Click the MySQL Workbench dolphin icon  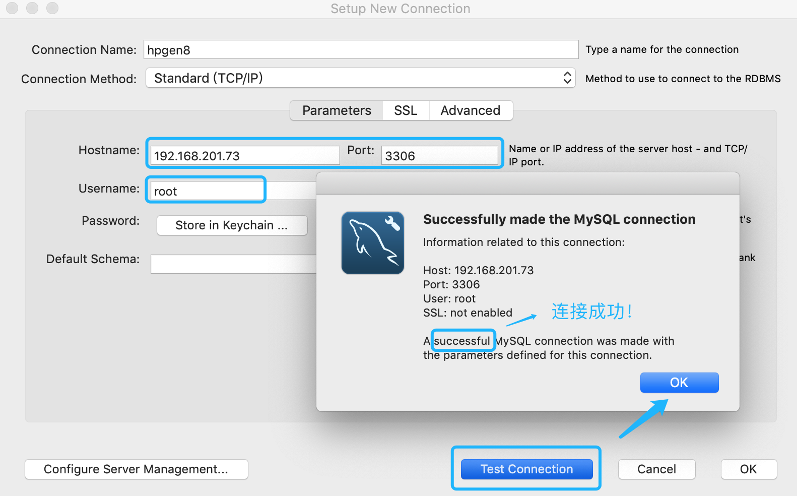point(372,243)
